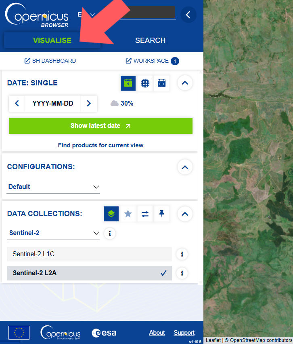Select single date mode calendar icon
293x344 pixels.
(x=128, y=83)
